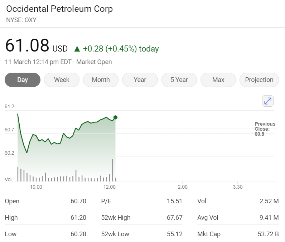Open the 5 Year chart range

(x=179, y=80)
